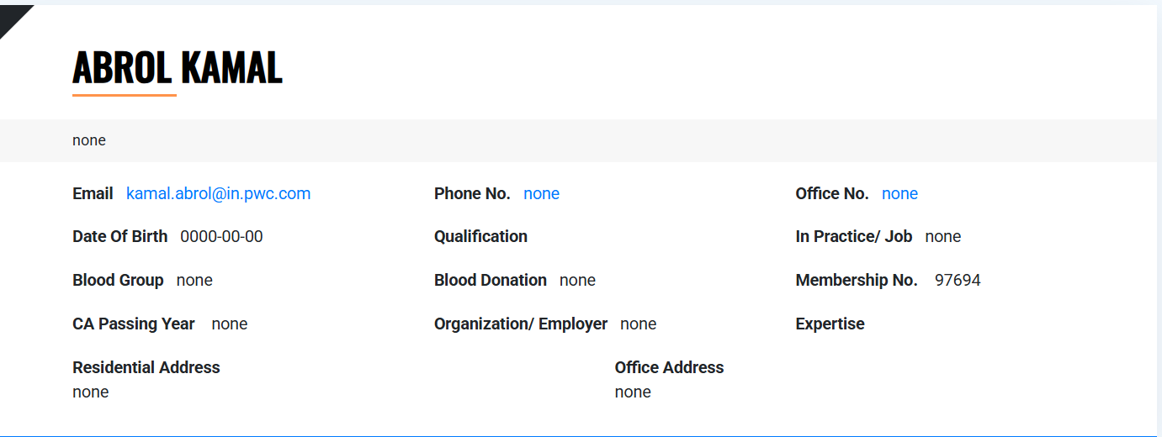Click the Qualification label
This screenshot has height=437, width=1162.
(x=480, y=237)
